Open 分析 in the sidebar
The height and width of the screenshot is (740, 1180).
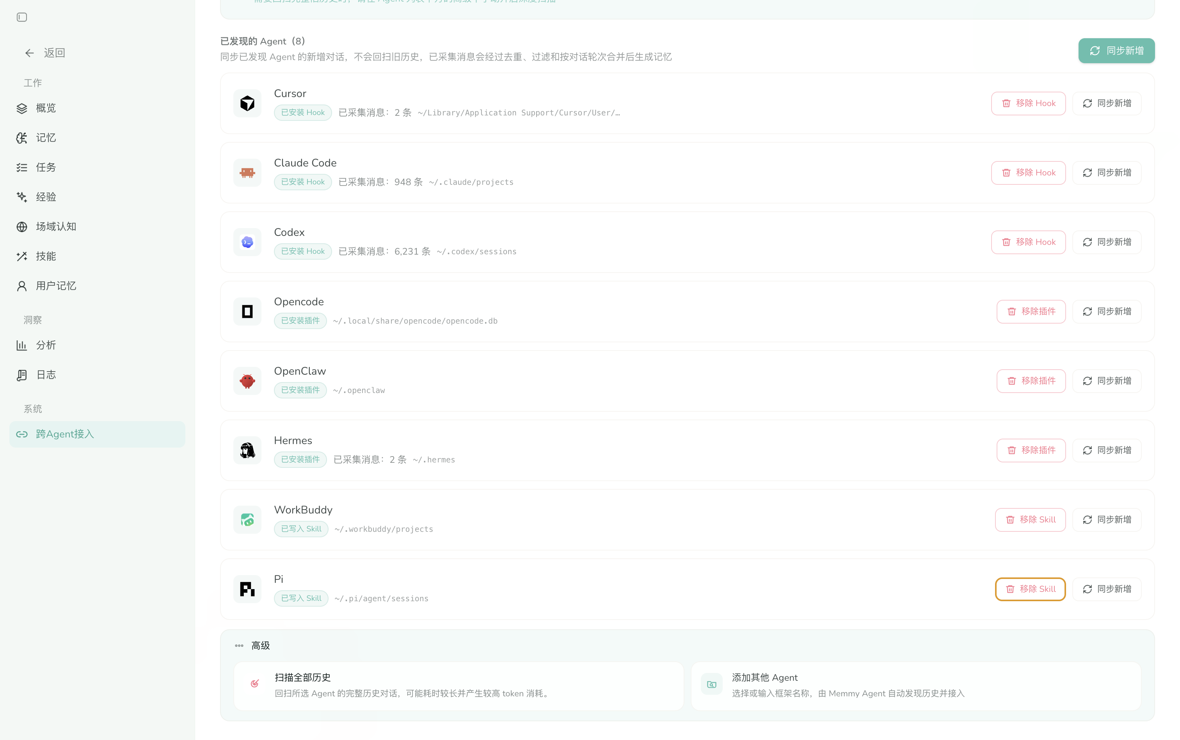tap(97, 345)
